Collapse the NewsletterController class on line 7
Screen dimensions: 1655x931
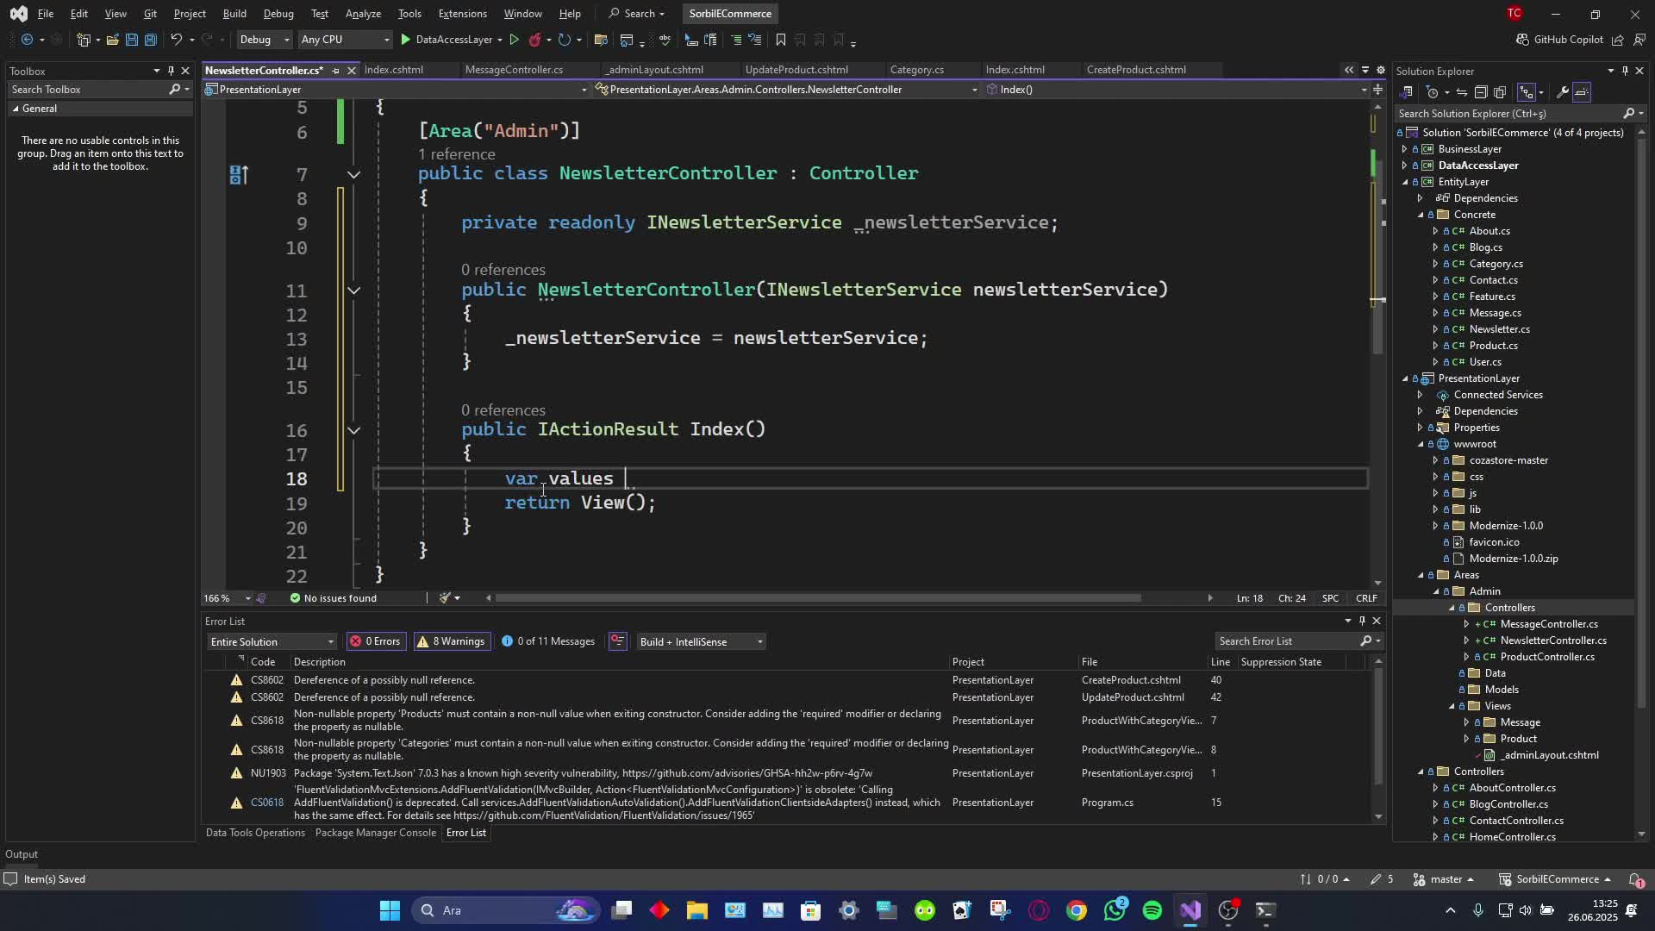(353, 174)
